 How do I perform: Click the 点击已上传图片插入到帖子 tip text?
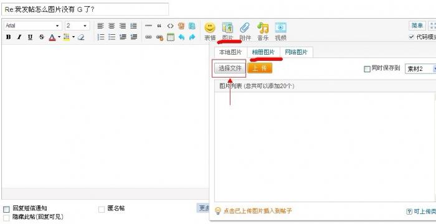[x=257, y=211]
